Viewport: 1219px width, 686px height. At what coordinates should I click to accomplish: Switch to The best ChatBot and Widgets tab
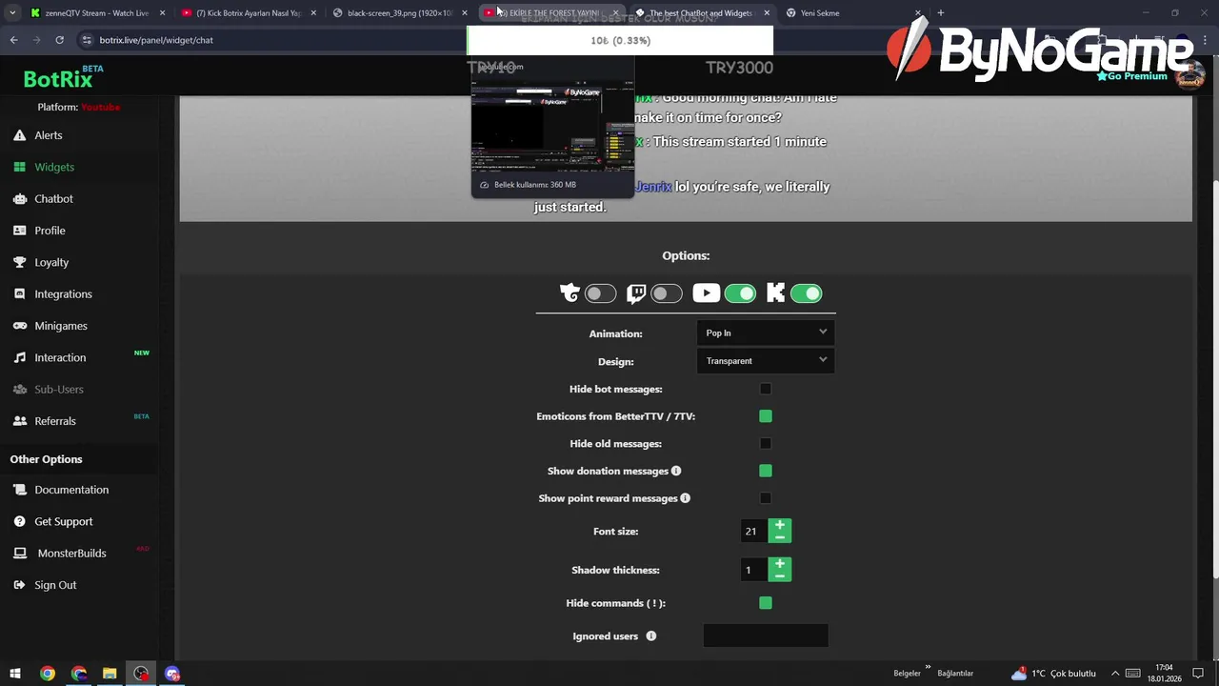tap(701, 13)
